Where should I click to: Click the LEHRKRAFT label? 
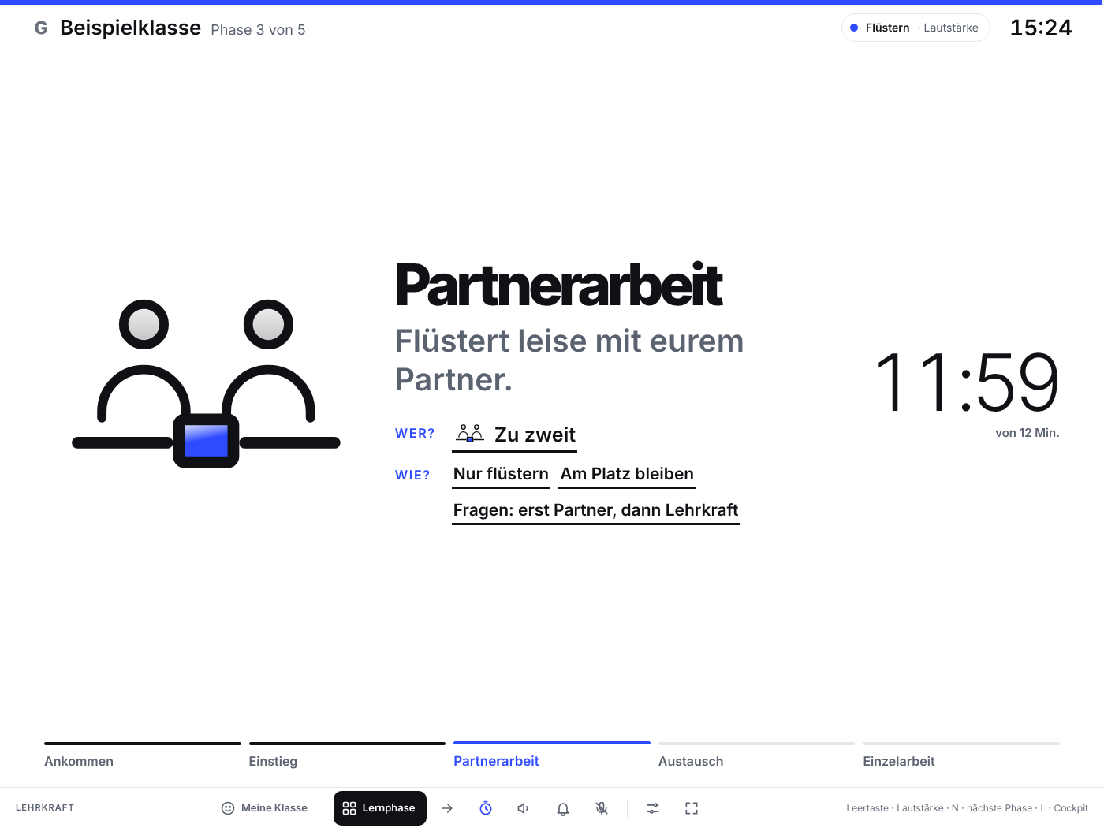click(45, 808)
